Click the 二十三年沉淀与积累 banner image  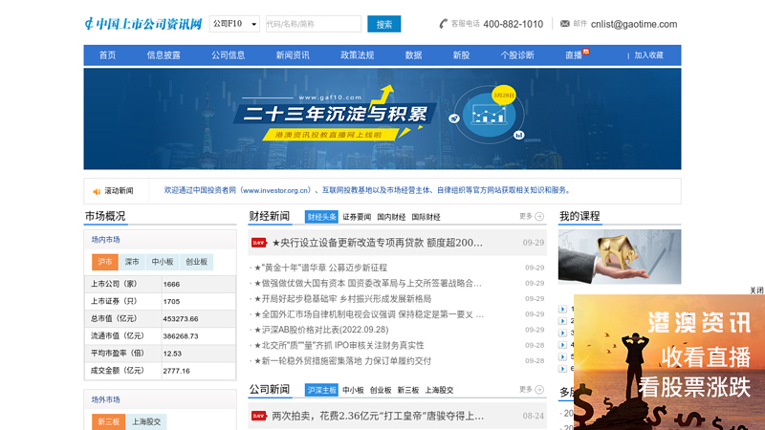382,118
